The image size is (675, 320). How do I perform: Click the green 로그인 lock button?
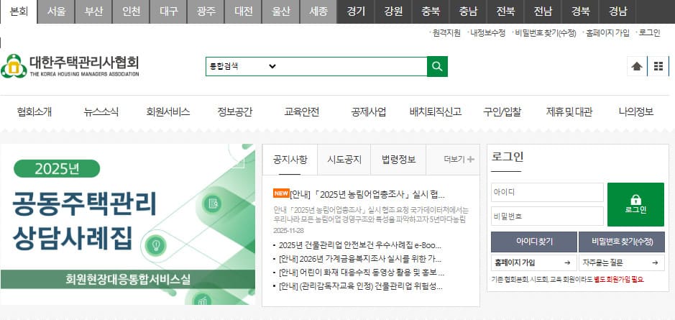[635, 204]
